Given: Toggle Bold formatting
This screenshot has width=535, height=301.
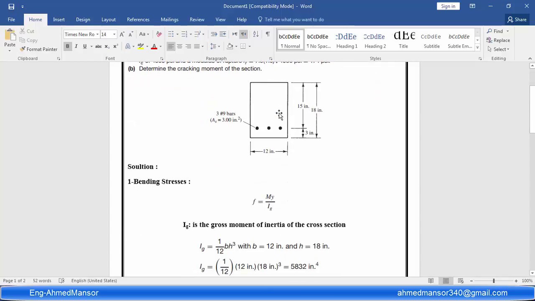Looking at the screenshot, I should pos(67,46).
